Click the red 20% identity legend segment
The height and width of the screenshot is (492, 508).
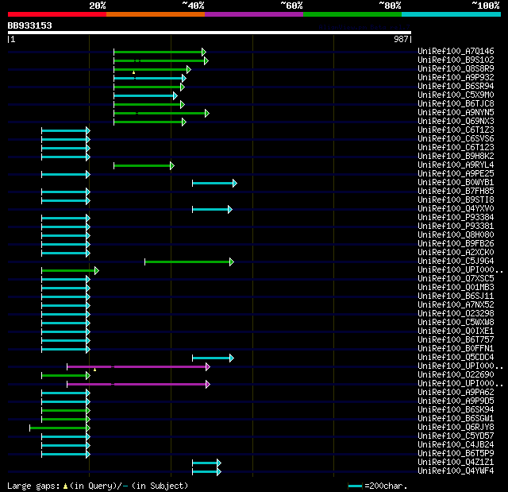[x=57, y=14]
